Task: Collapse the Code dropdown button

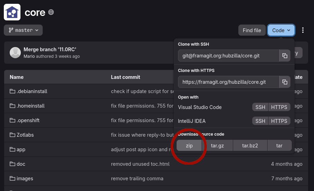Action: tap(281, 30)
